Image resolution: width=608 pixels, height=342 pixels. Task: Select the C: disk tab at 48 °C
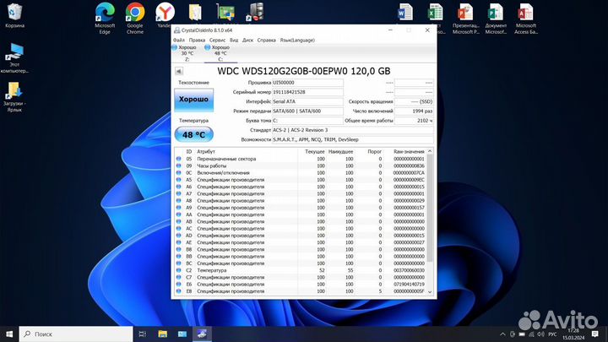[x=220, y=53]
